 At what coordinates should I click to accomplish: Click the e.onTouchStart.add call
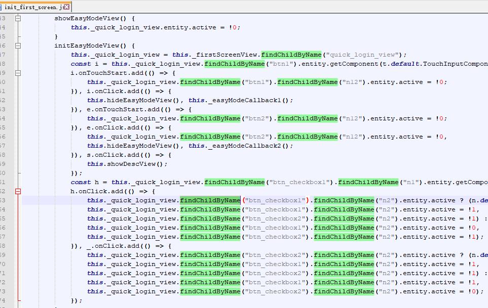click(x=123, y=109)
